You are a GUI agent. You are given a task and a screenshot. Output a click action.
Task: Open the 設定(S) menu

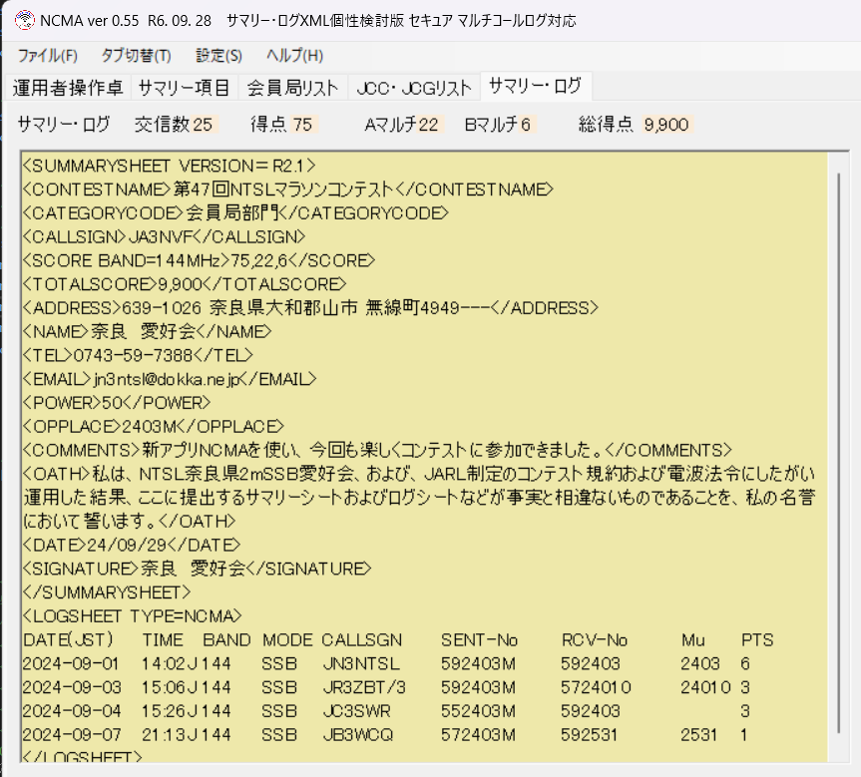pyautogui.click(x=218, y=56)
